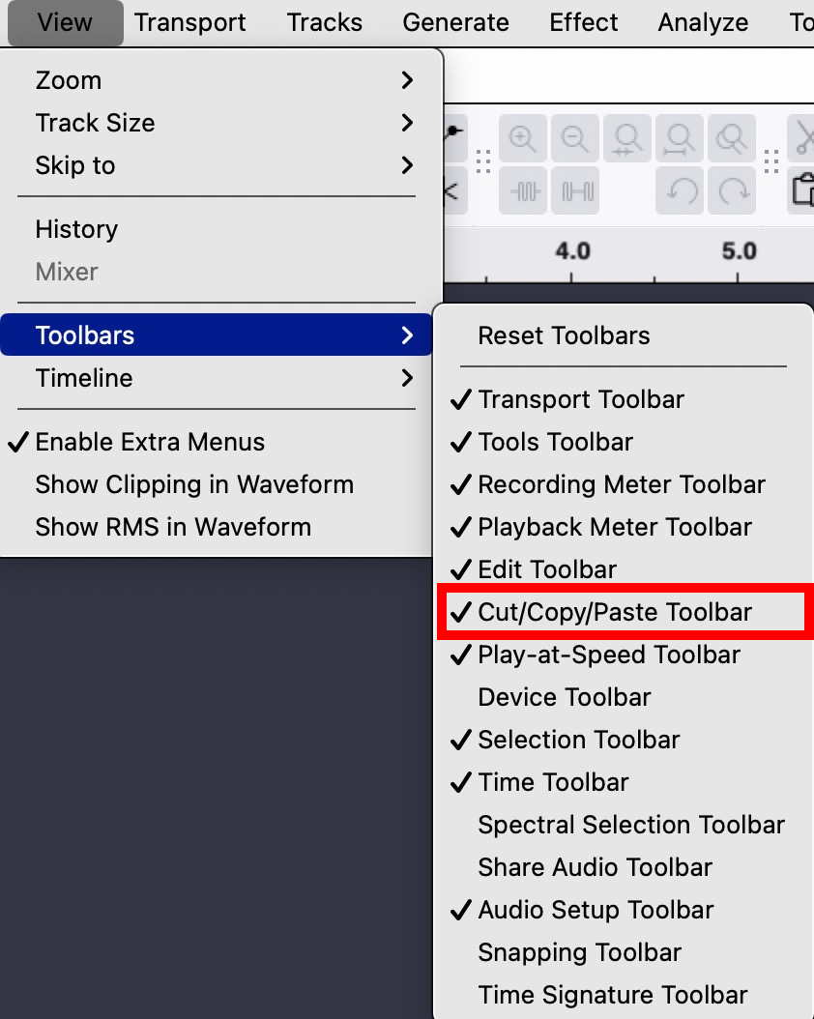Enable the Device Toolbar
Screen dimensions: 814x1019
click(565, 697)
